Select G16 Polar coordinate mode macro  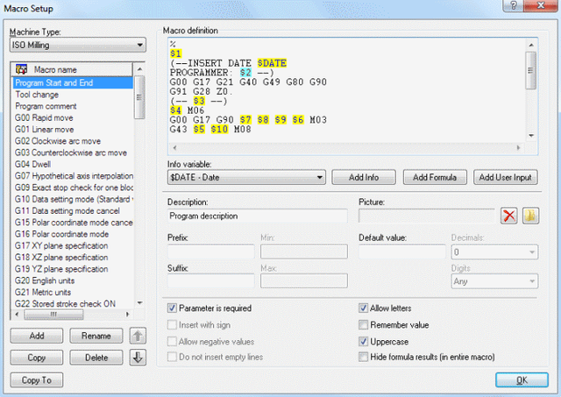tap(73, 234)
